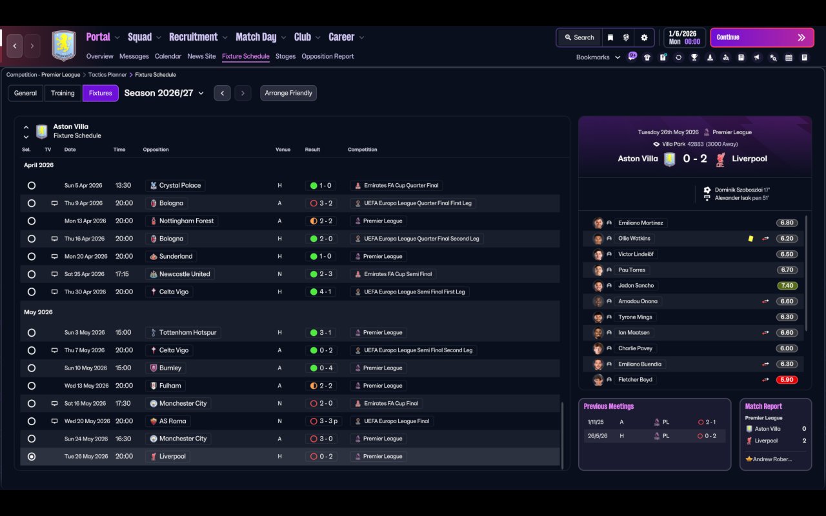
Task: Click the TV icon on the Bologna 9 Apr row
Action: click(54, 203)
